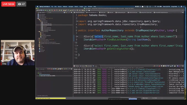187x105 pixels.
Task: Maximize the Package Explorer view
Action: (x=71, y=12)
